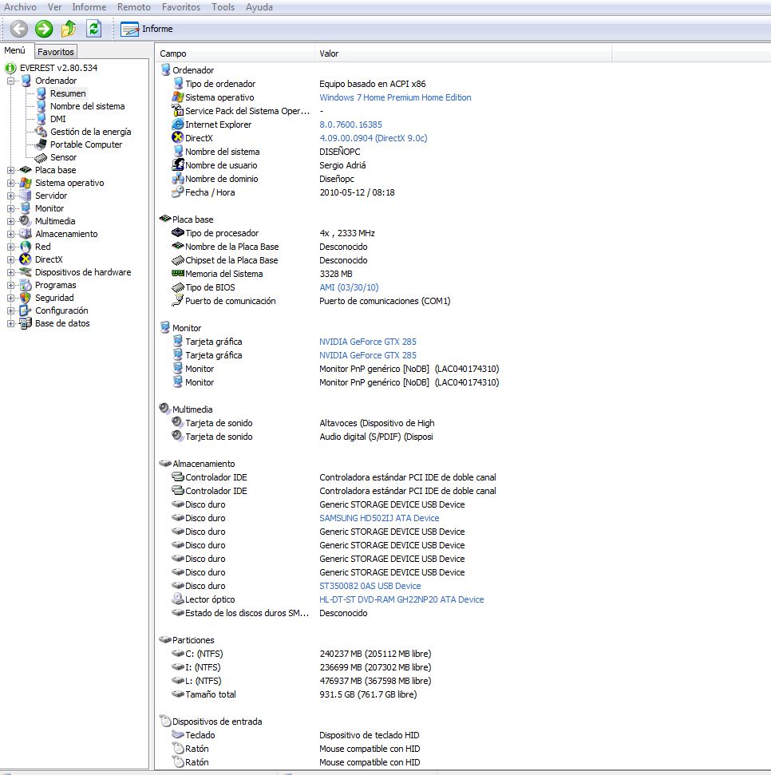Viewport: 771px width, 775px height.
Task: Open HL-DT-ST DVD-RAM GH22NP20 link
Action: point(401,599)
